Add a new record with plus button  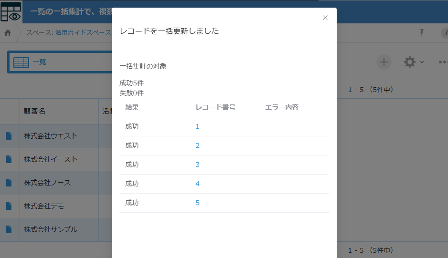pos(384,62)
